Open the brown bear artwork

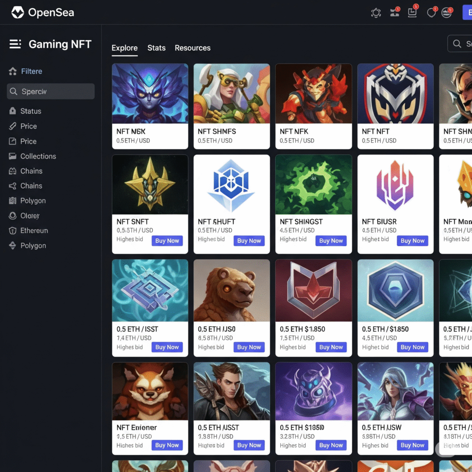[x=232, y=290]
